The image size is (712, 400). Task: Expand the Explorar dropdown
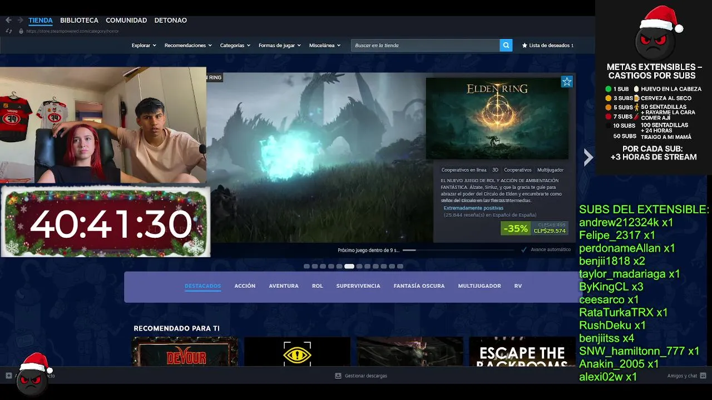coord(144,46)
